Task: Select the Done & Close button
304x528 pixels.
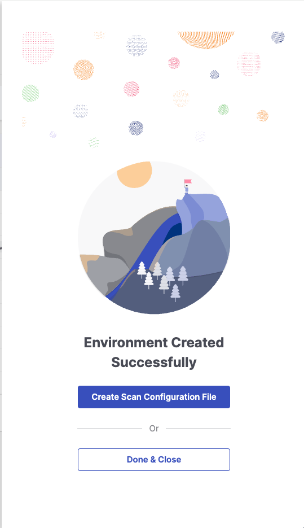Action: [154, 460]
